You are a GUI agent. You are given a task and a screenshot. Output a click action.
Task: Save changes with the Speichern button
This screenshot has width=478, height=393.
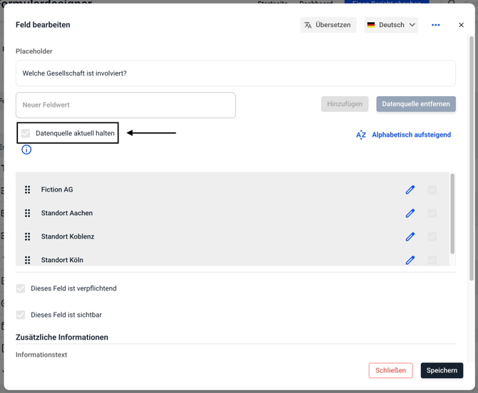pos(442,370)
